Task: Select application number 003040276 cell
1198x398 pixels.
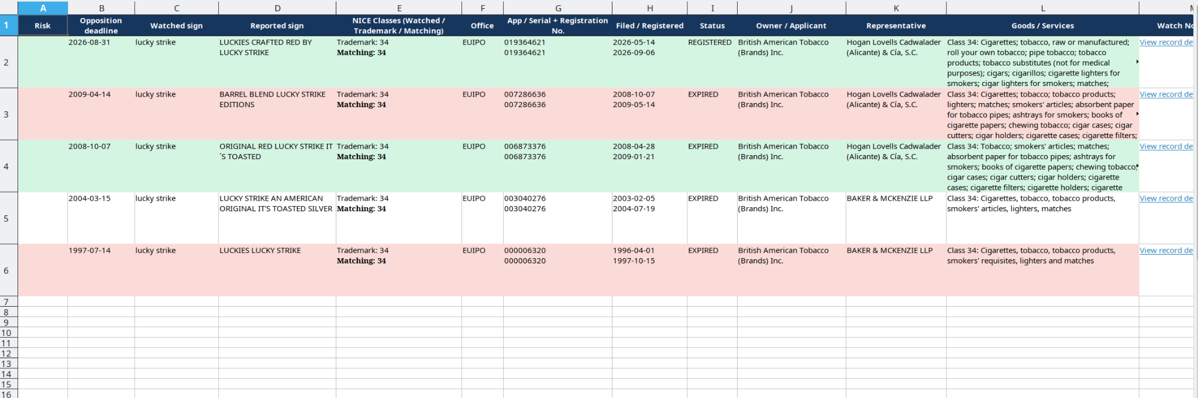Action: click(x=558, y=218)
